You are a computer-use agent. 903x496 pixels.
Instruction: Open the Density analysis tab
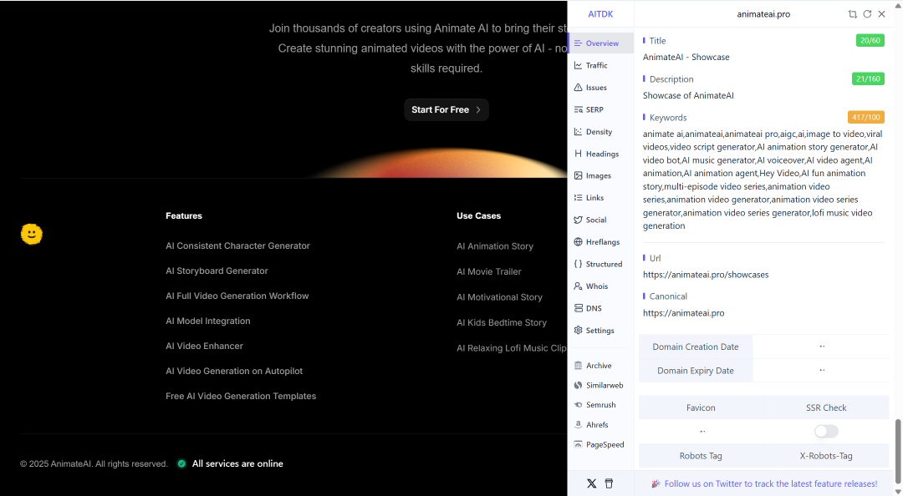click(600, 132)
